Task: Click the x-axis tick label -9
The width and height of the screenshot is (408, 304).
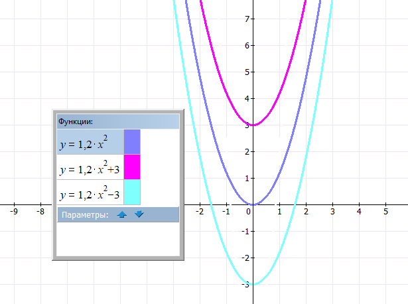Action: pyautogui.click(x=13, y=212)
